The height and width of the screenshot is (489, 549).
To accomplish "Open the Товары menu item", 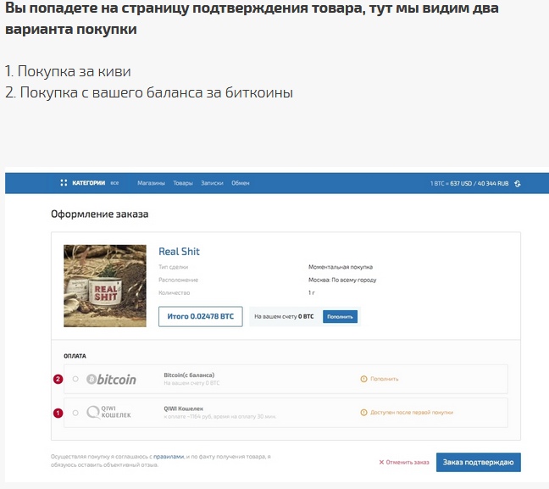I will pyautogui.click(x=183, y=183).
